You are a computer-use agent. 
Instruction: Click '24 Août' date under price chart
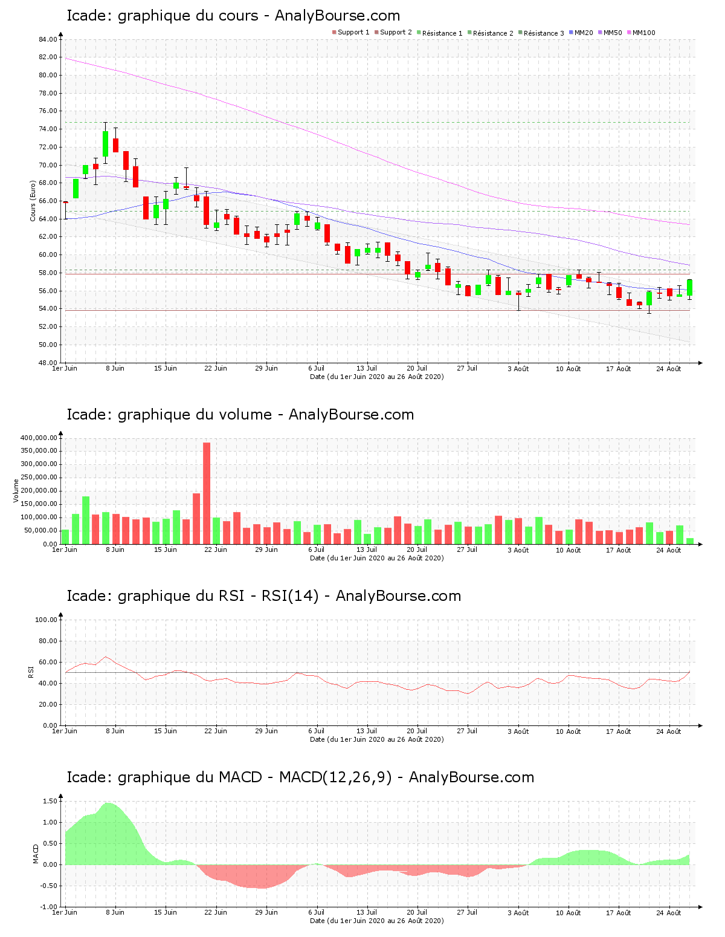click(x=669, y=368)
